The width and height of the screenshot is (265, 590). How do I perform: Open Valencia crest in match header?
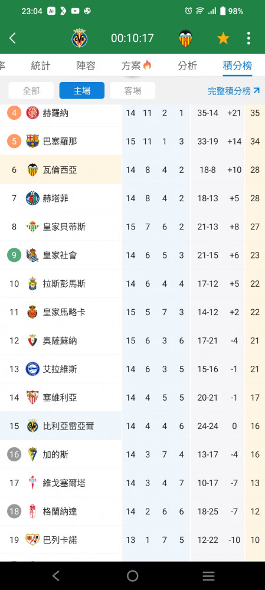pyautogui.click(x=185, y=38)
